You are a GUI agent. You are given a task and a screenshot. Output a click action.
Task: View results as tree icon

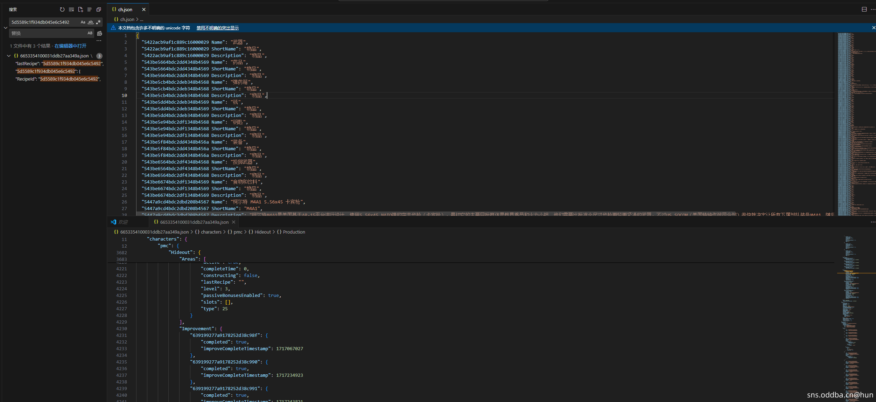tap(90, 9)
